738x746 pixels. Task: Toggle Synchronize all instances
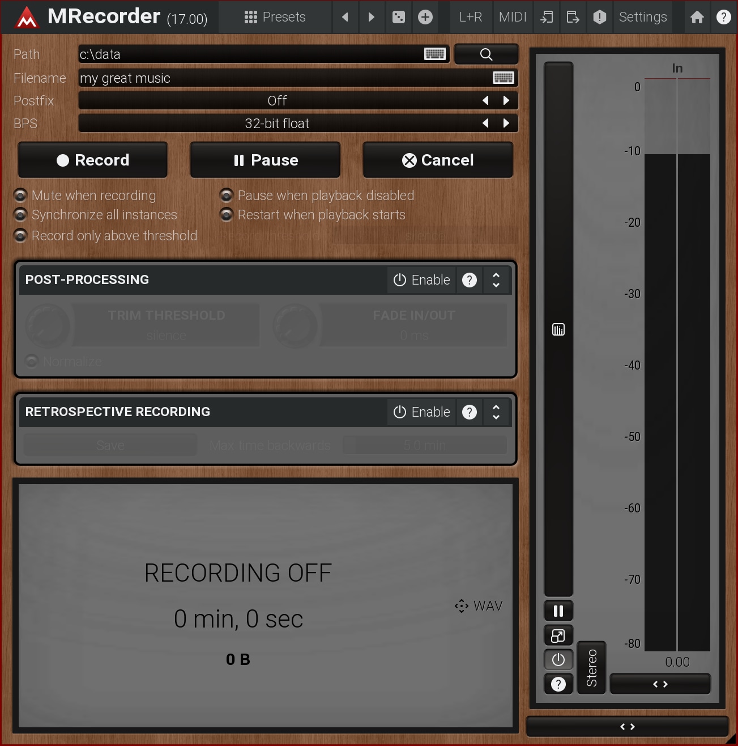pos(20,215)
